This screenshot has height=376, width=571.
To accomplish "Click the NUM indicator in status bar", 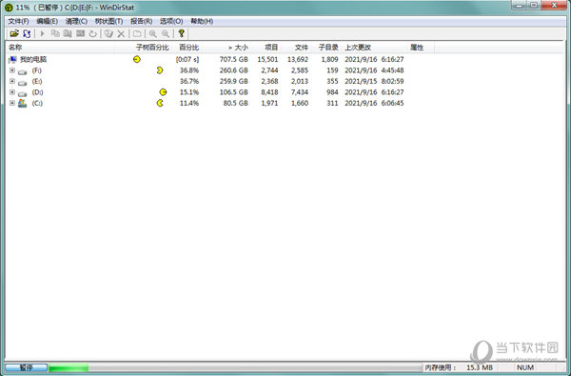I will point(525,367).
